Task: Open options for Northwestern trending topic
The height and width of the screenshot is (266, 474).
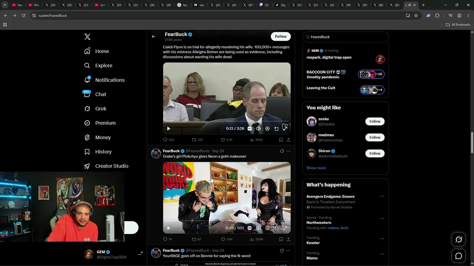Action: click(x=382, y=218)
